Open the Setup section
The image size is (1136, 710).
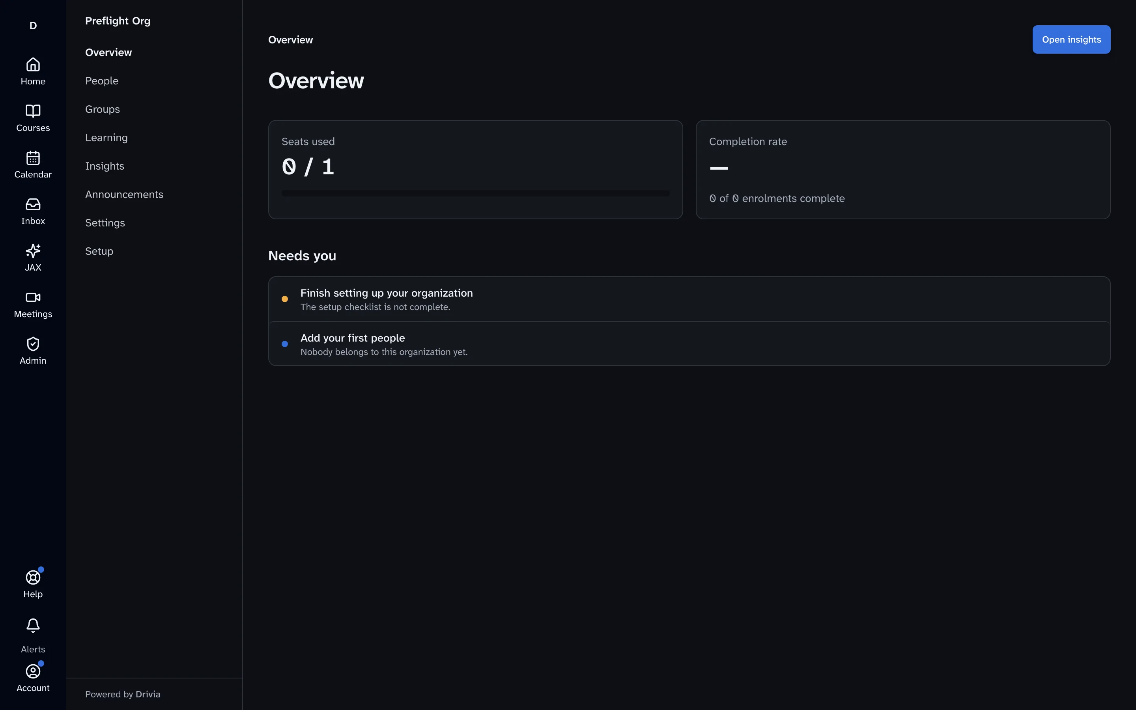tap(99, 251)
